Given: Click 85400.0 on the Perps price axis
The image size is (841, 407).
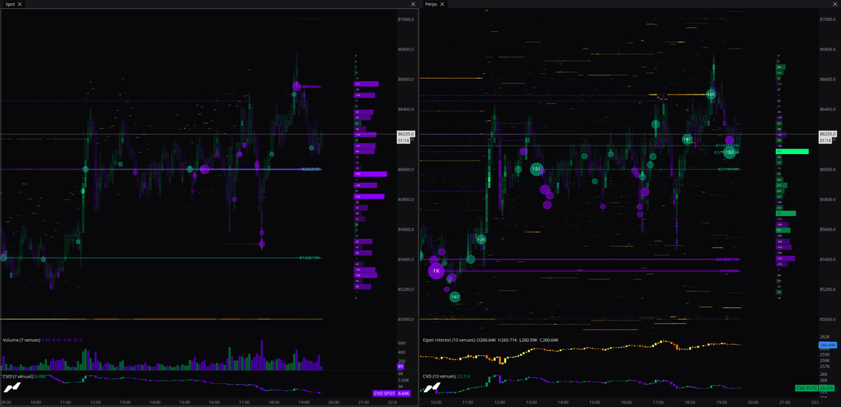Looking at the screenshot, I should click(x=828, y=260).
